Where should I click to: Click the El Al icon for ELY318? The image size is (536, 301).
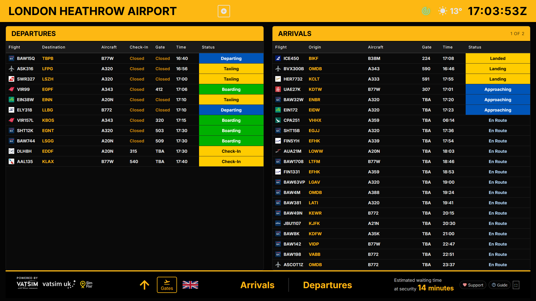[x=11, y=110]
